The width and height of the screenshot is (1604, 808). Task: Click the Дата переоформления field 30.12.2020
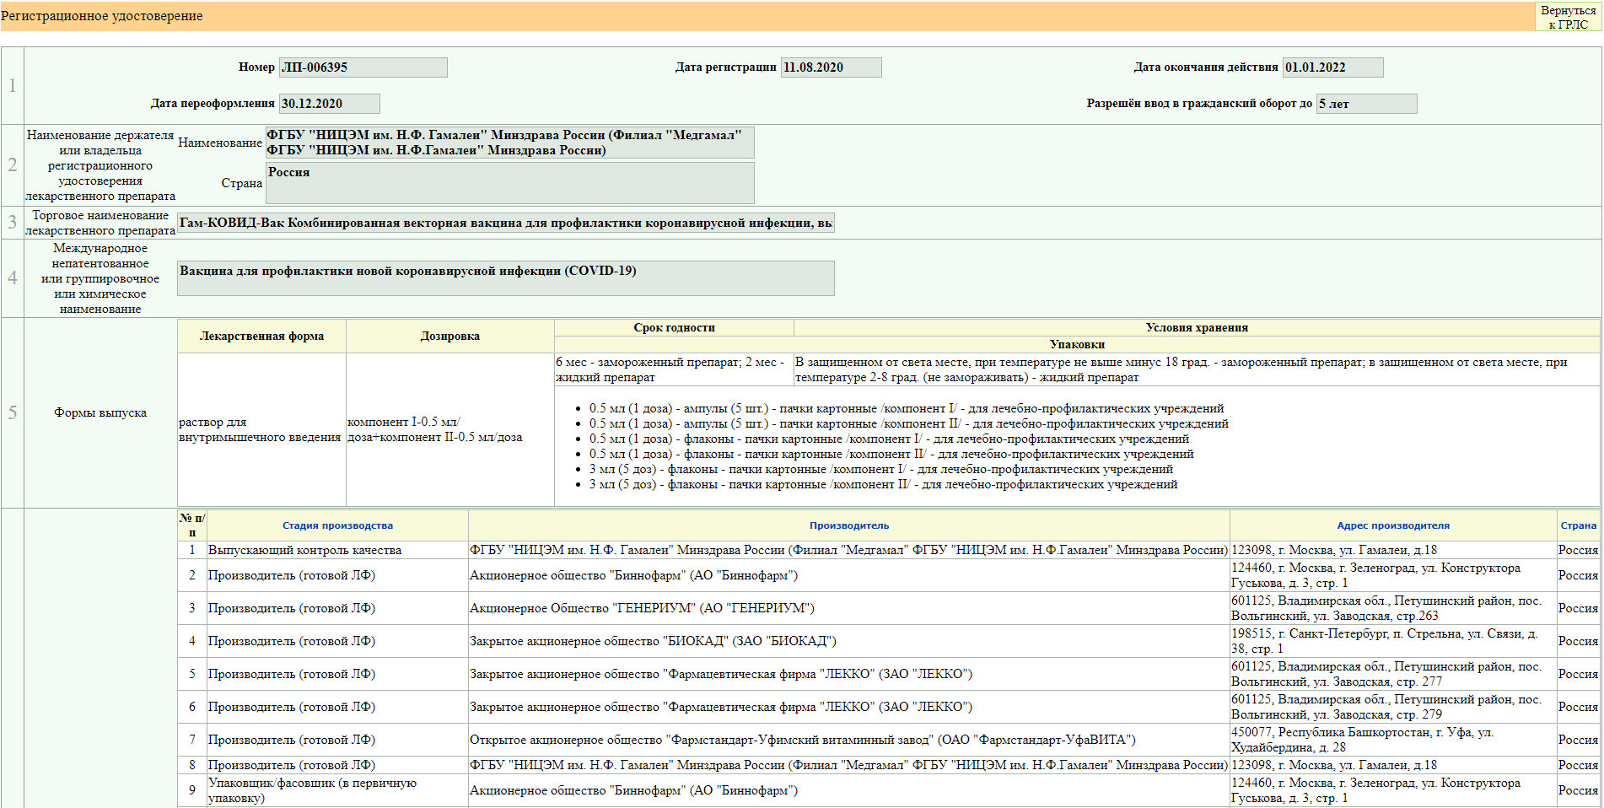pyautogui.click(x=329, y=104)
